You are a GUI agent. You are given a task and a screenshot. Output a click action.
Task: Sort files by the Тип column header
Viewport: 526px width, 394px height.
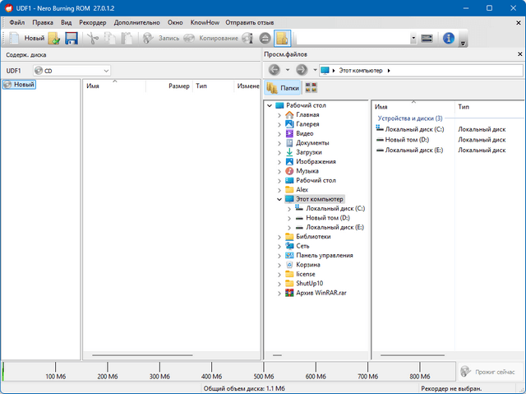[x=464, y=107]
